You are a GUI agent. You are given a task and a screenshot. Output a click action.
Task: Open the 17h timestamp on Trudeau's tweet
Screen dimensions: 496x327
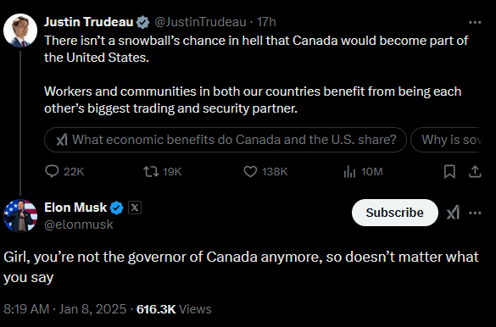266,22
